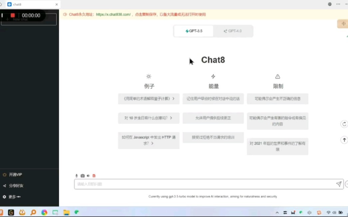Select the chat8 browser tab
Screen dimensions: 348x217
[33, 4]
